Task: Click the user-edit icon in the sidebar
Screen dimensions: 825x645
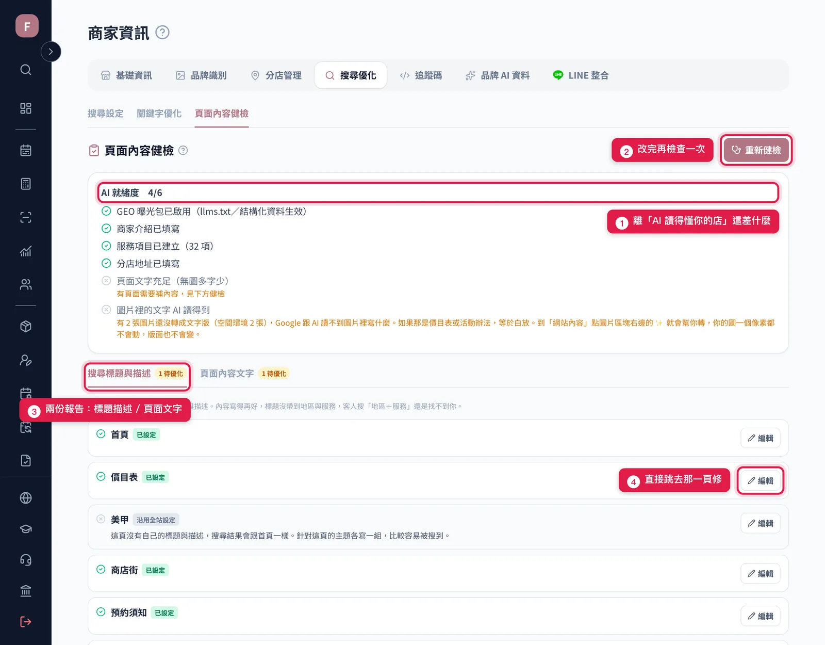Action: click(26, 360)
